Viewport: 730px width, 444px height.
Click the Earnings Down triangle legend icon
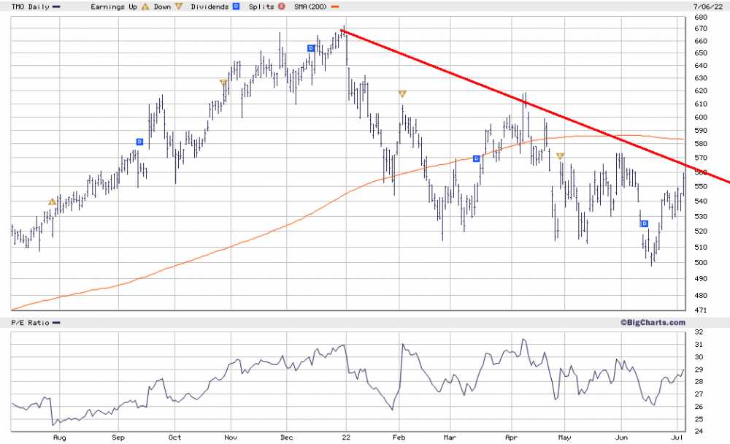coord(179,7)
